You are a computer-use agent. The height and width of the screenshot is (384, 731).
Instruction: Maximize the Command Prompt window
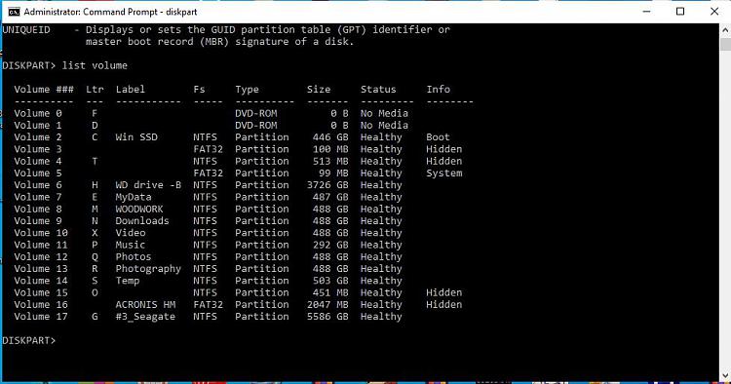pos(680,12)
